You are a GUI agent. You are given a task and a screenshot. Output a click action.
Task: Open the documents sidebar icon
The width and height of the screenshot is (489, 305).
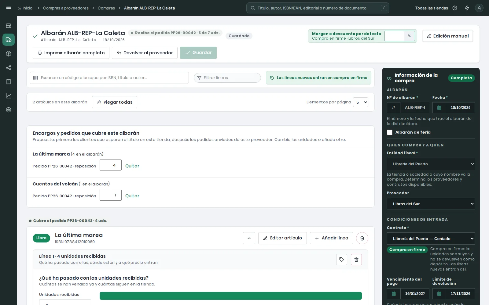point(9,82)
